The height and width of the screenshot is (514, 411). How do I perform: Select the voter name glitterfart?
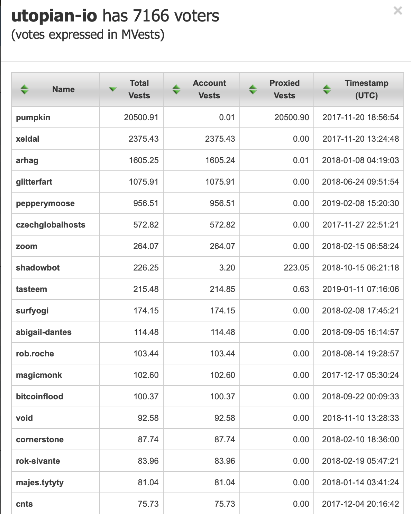click(34, 182)
